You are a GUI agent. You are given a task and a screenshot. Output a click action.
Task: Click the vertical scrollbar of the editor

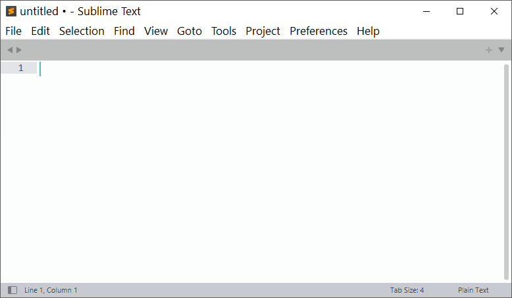tap(506, 171)
